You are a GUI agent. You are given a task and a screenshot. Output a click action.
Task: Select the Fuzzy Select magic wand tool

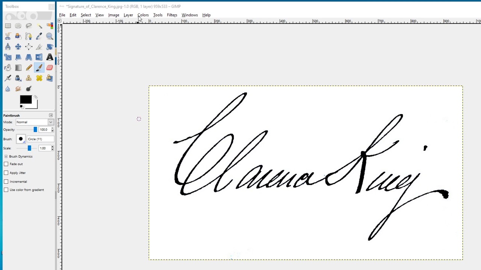click(x=39, y=26)
